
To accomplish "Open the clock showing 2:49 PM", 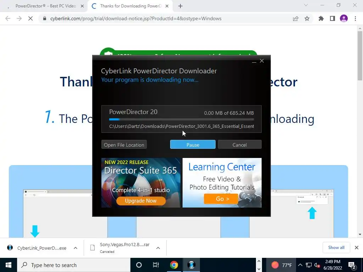I will click(333, 265).
